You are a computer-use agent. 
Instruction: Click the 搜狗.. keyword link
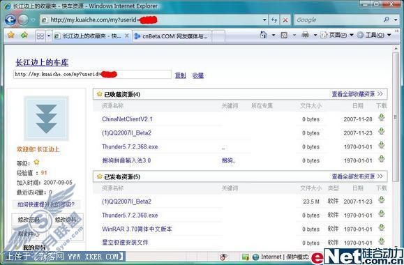[x=228, y=160]
